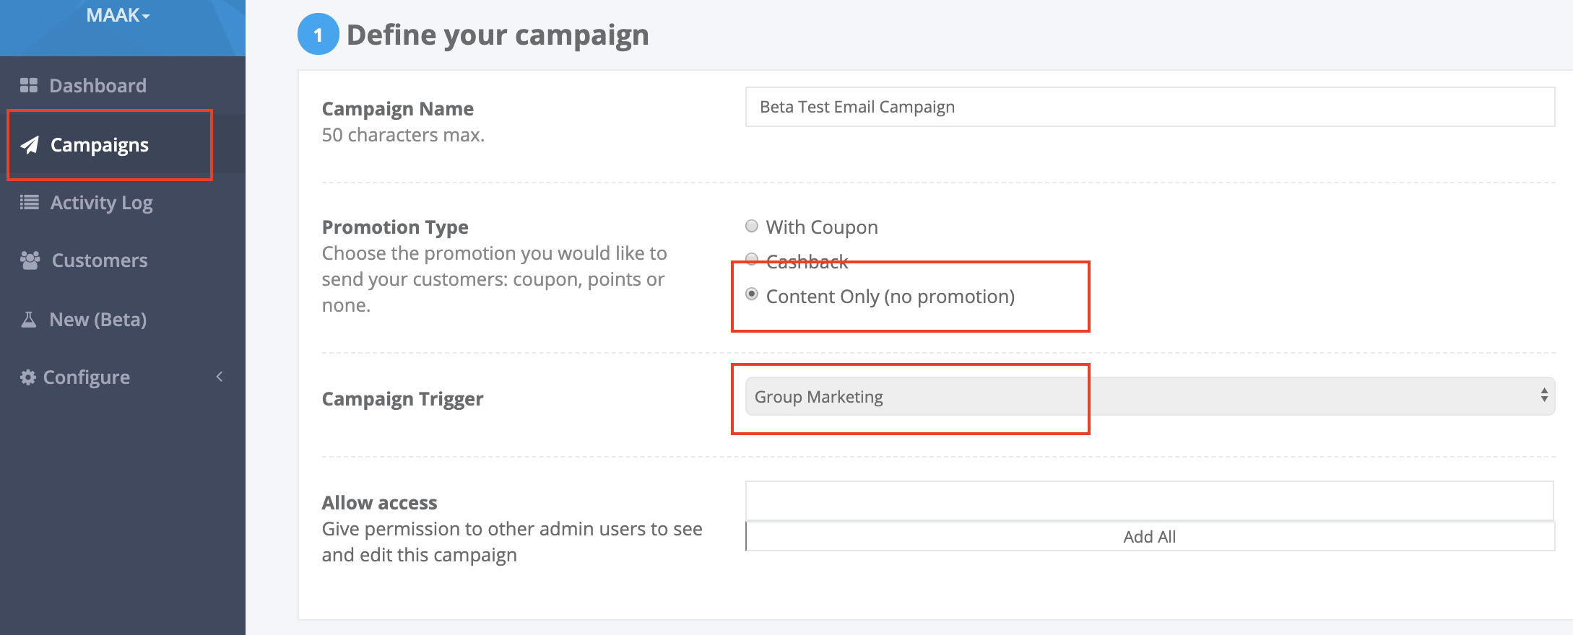
Task: Click the Dashboard grid icon
Action: tap(29, 86)
